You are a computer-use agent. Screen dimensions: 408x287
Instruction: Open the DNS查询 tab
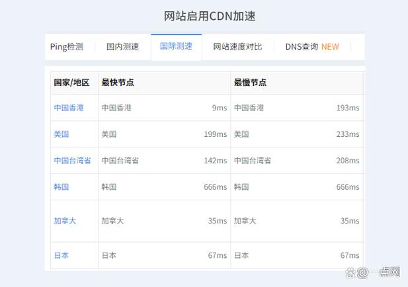tap(311, 47)
